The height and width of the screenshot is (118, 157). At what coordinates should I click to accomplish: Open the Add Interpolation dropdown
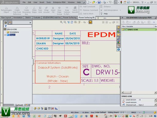[x=119, y=10]
